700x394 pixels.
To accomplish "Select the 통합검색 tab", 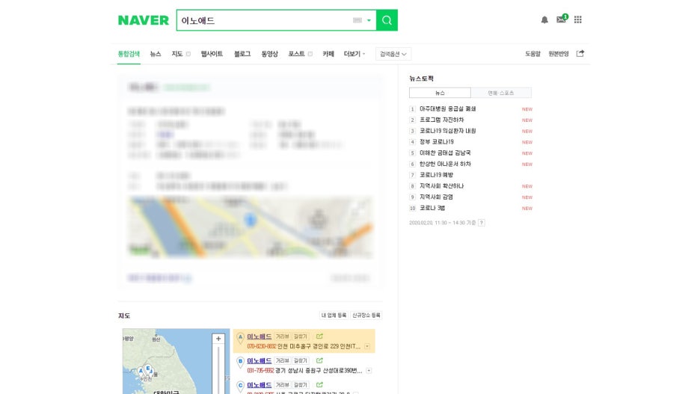I will click(x=129, y=54).
